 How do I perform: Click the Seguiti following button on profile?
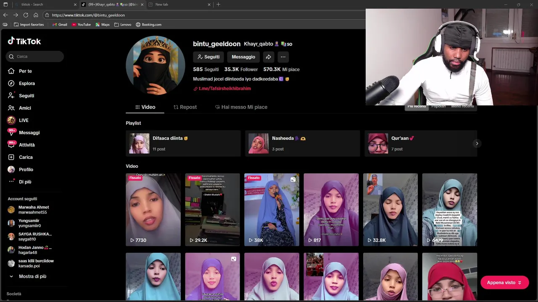pyautogui.click(x=208, y=57)
